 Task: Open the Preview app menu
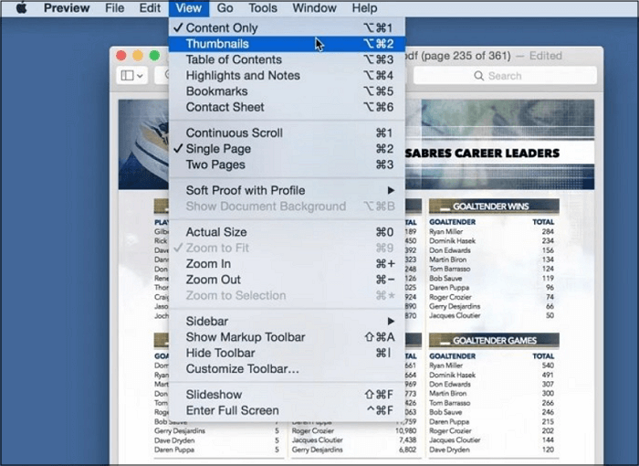click(67, 8)
